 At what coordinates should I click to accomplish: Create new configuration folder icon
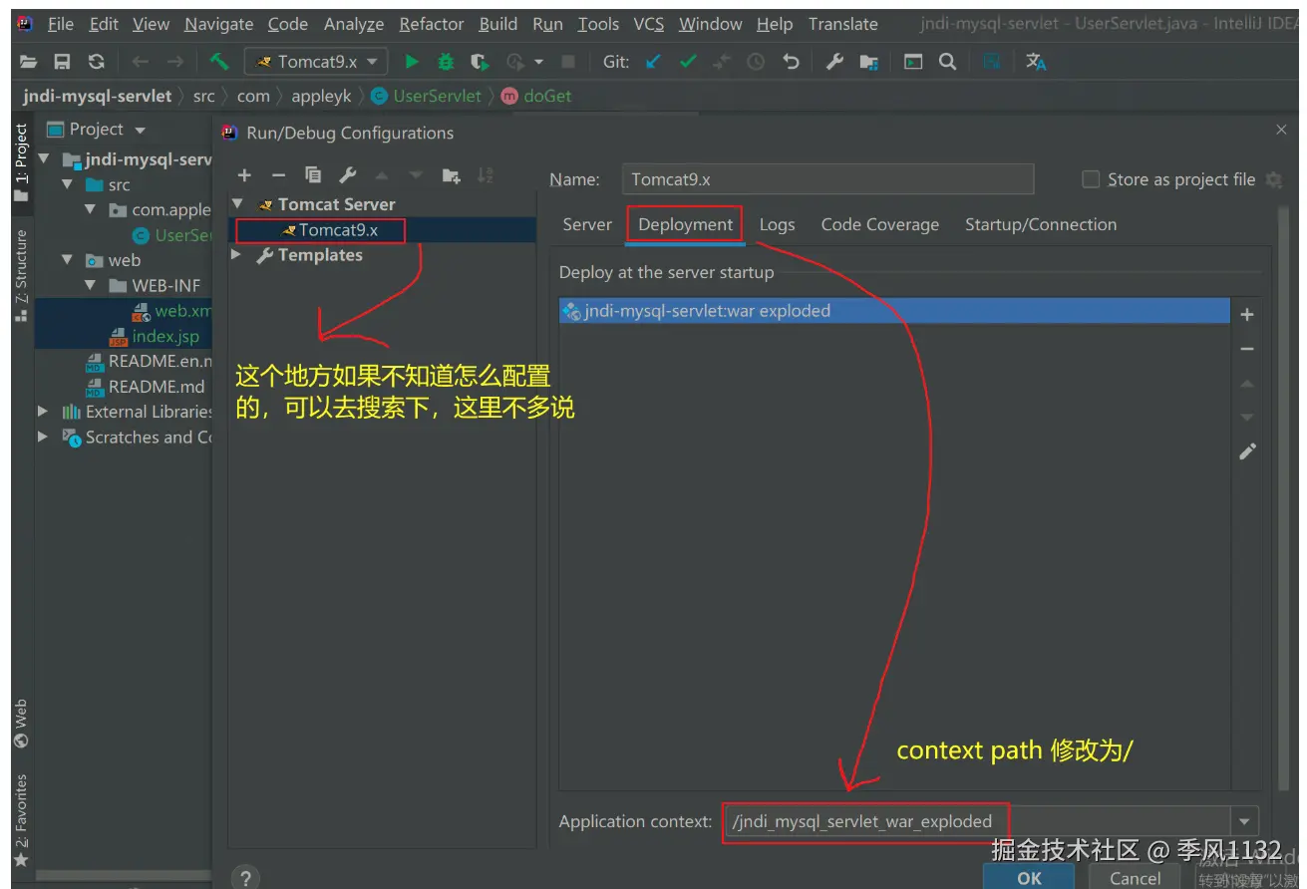[x=451, y=175]
